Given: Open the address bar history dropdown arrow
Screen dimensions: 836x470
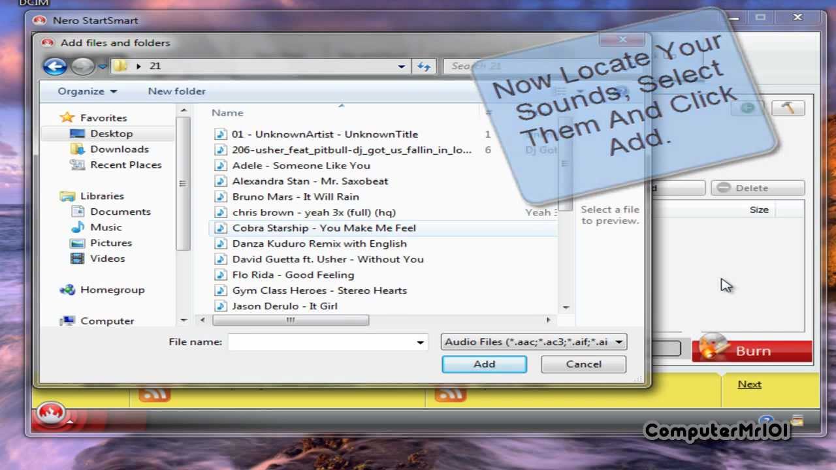Looking at the screenshot, I should point(402,66).
